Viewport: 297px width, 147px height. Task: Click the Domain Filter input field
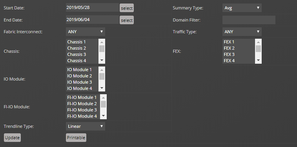coord(249,20)
